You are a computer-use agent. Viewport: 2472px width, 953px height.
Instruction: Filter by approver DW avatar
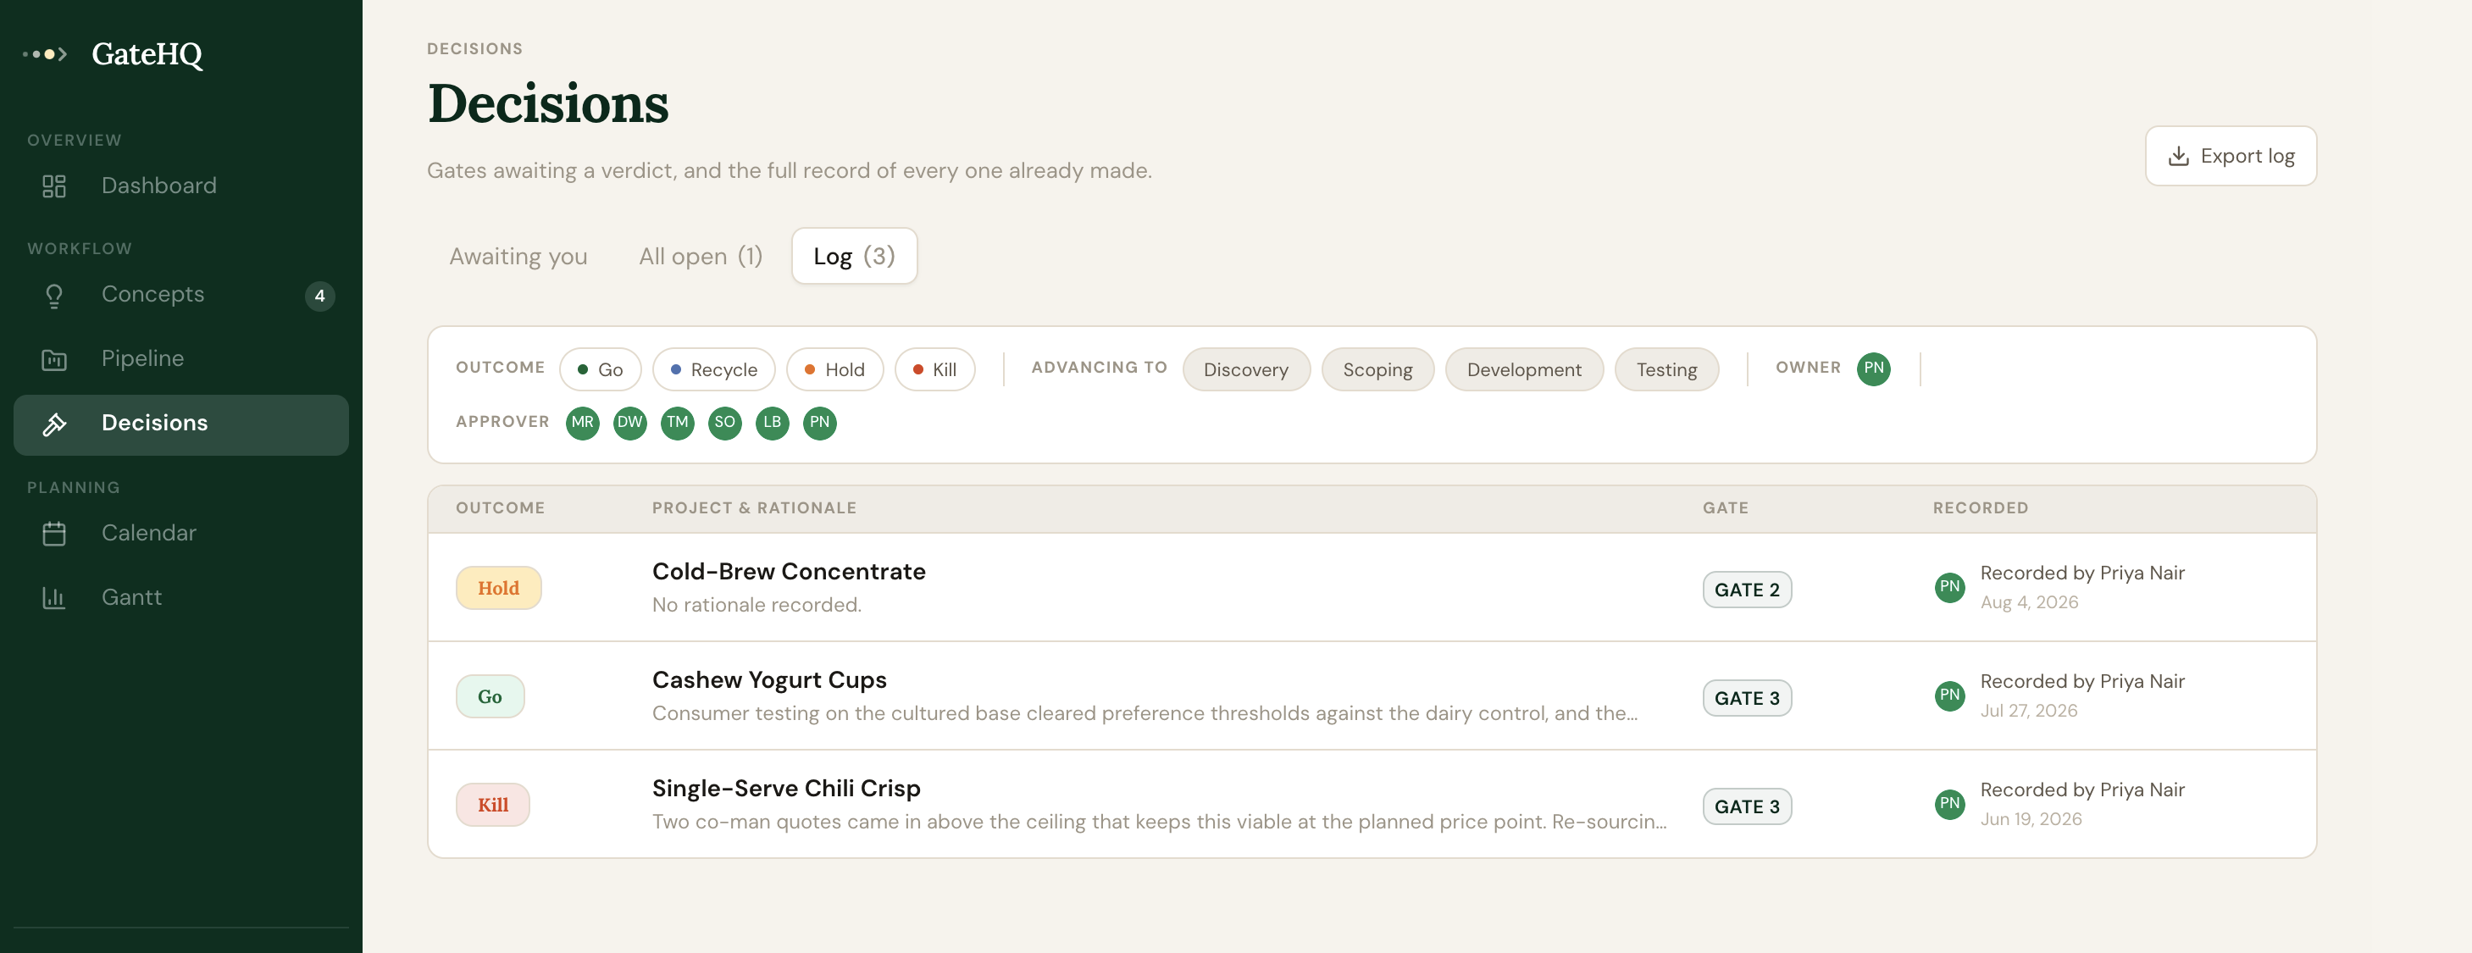coord(629,422)
